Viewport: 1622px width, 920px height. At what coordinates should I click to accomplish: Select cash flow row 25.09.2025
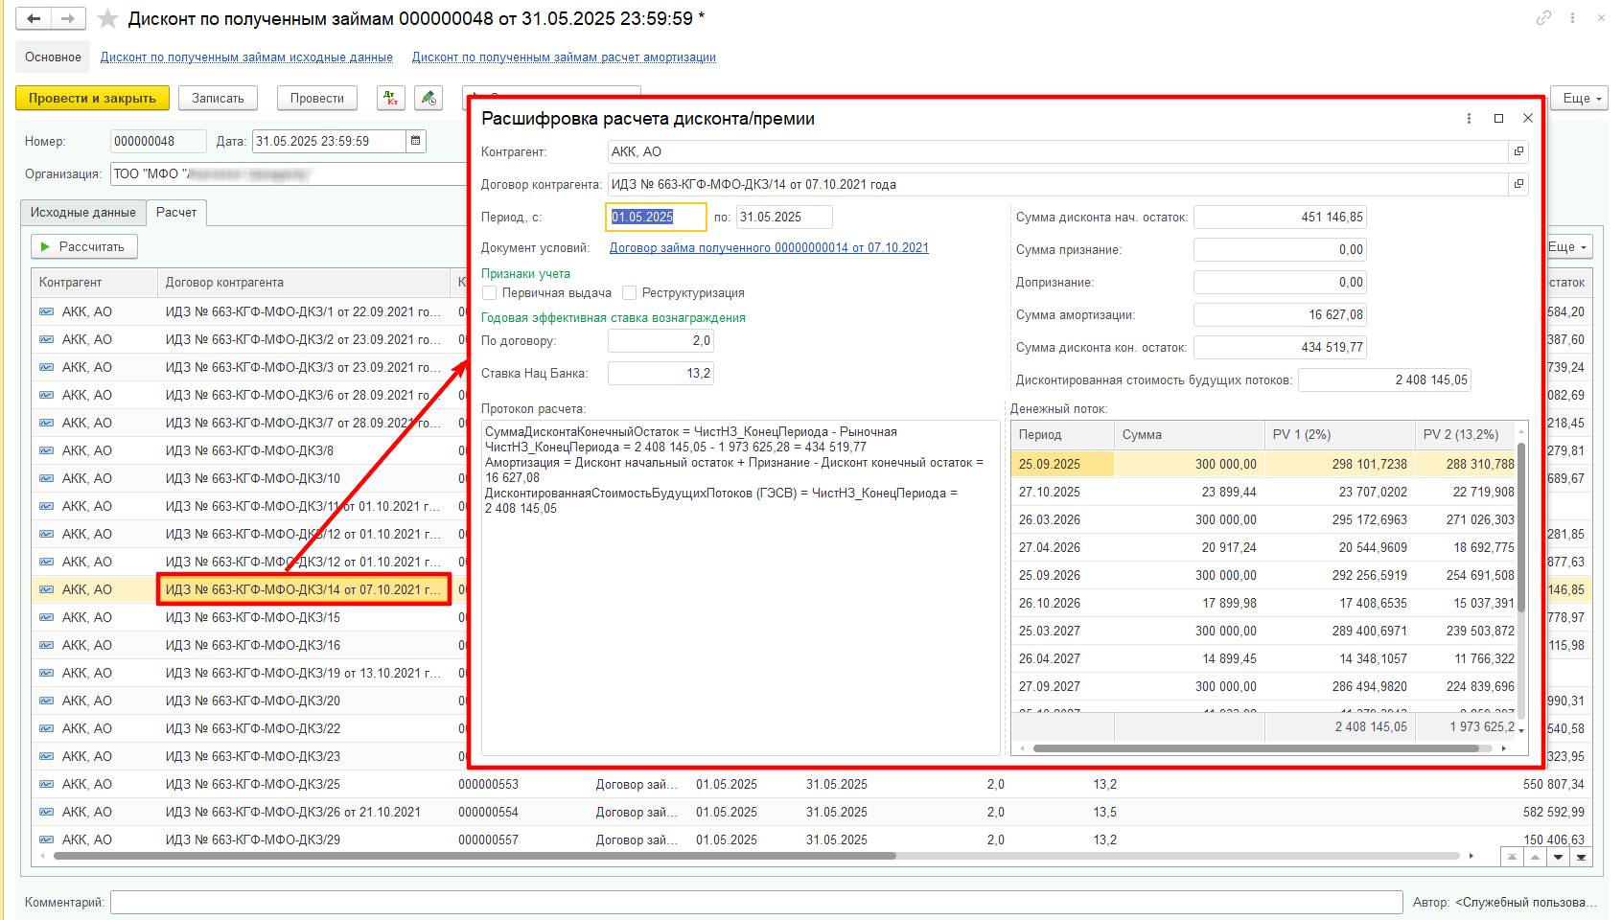coord(1264,464)
